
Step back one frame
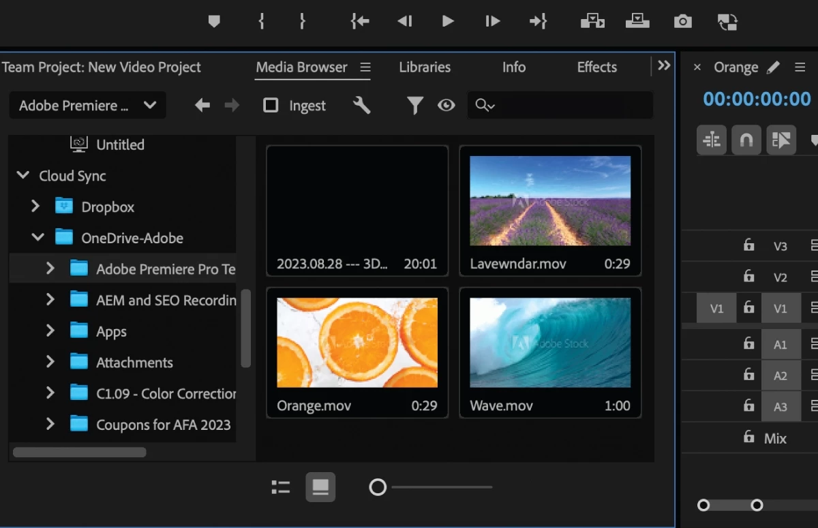coord(404,21)
